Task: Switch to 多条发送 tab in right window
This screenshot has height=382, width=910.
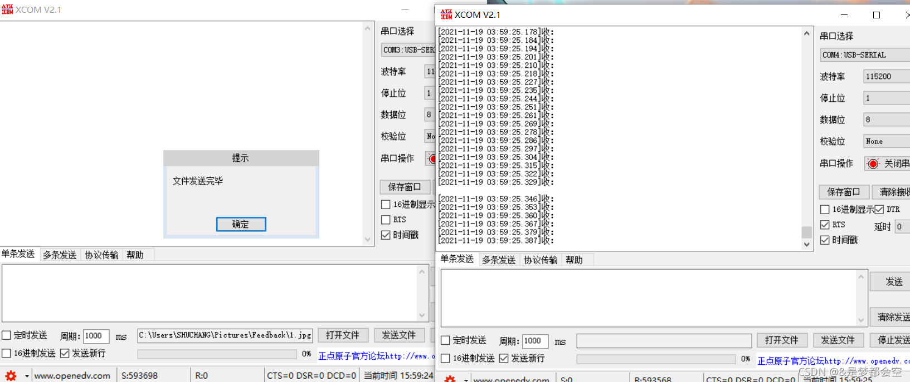Action: 499,260
